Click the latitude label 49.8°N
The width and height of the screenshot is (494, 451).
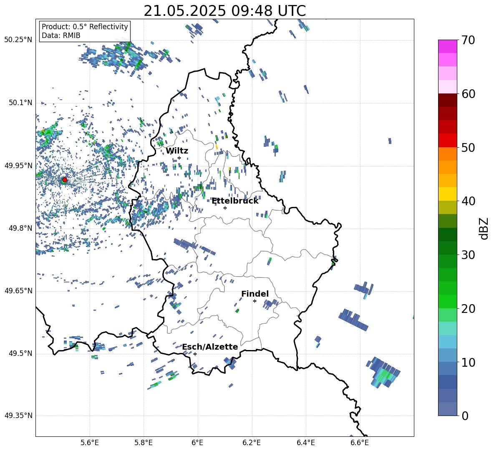(20, 228)
